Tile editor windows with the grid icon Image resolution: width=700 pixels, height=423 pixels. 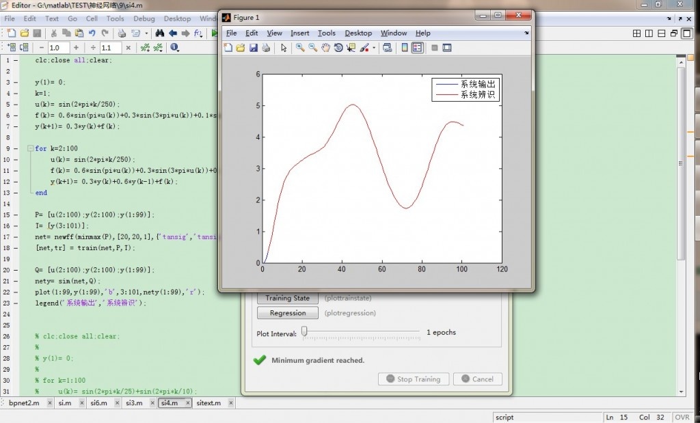tap(636, 33)
